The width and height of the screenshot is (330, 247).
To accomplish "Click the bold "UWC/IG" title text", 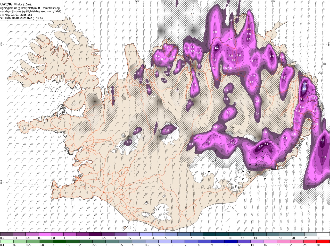I will tap(6, 4).
